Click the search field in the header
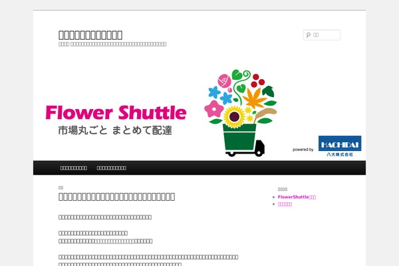The width and height of the screenshot is (399, 266). click(x=322, y=35)
